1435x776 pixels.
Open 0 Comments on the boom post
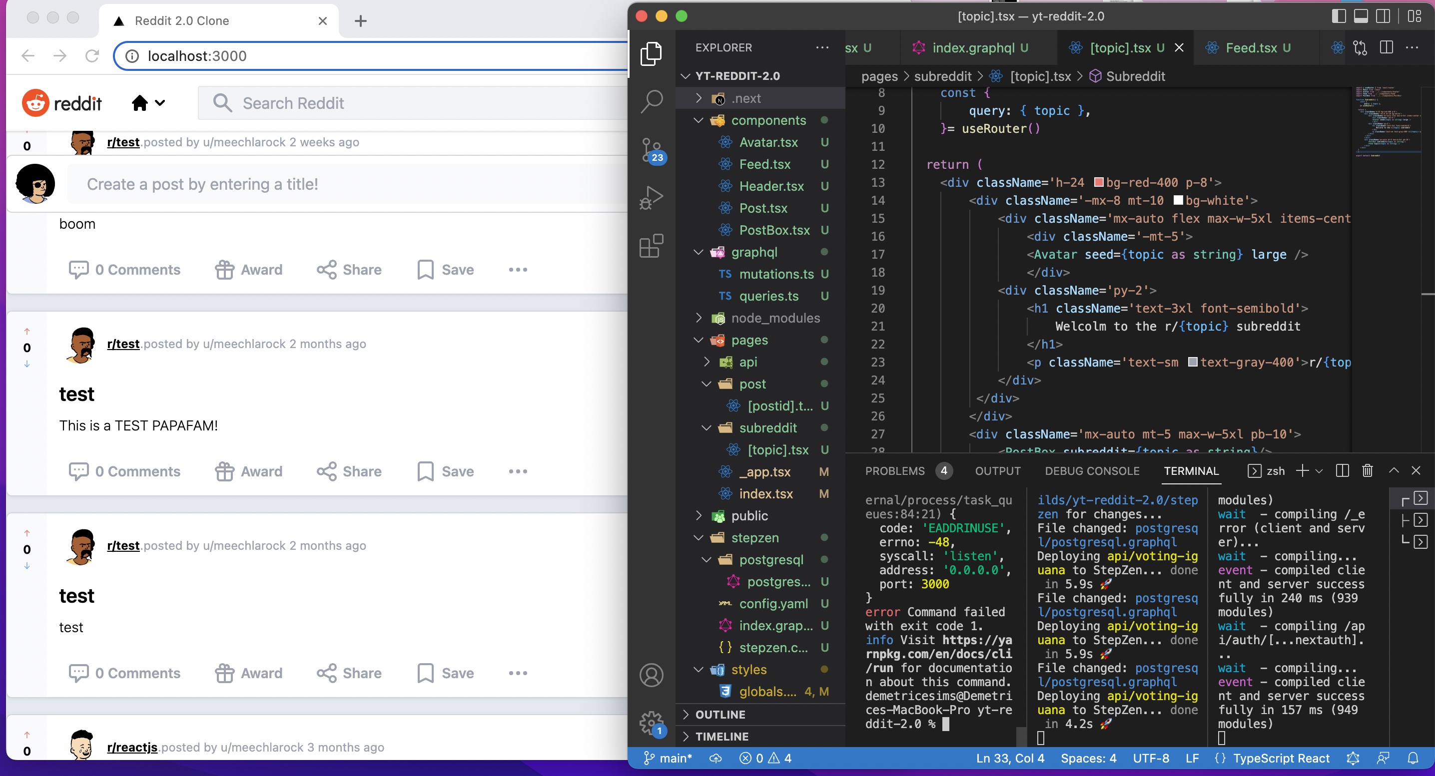pos(124,270)
